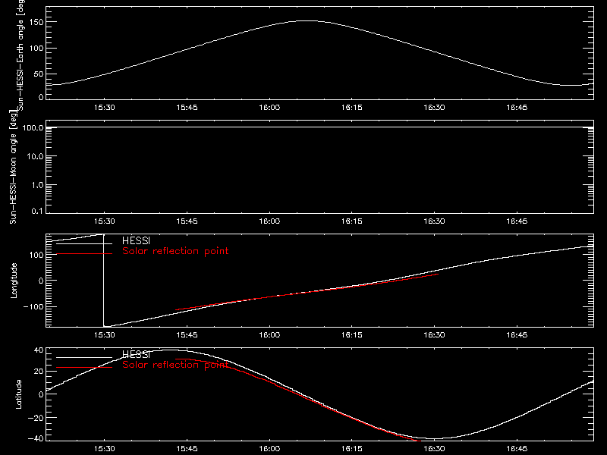Pick 16:45 under the Longitude plot
Viewport: 607px width, 455px height.
[x=517, y=335]
